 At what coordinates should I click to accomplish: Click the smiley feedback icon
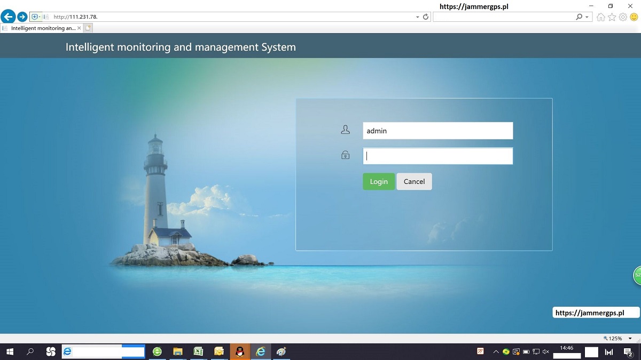tap(634, 17)
